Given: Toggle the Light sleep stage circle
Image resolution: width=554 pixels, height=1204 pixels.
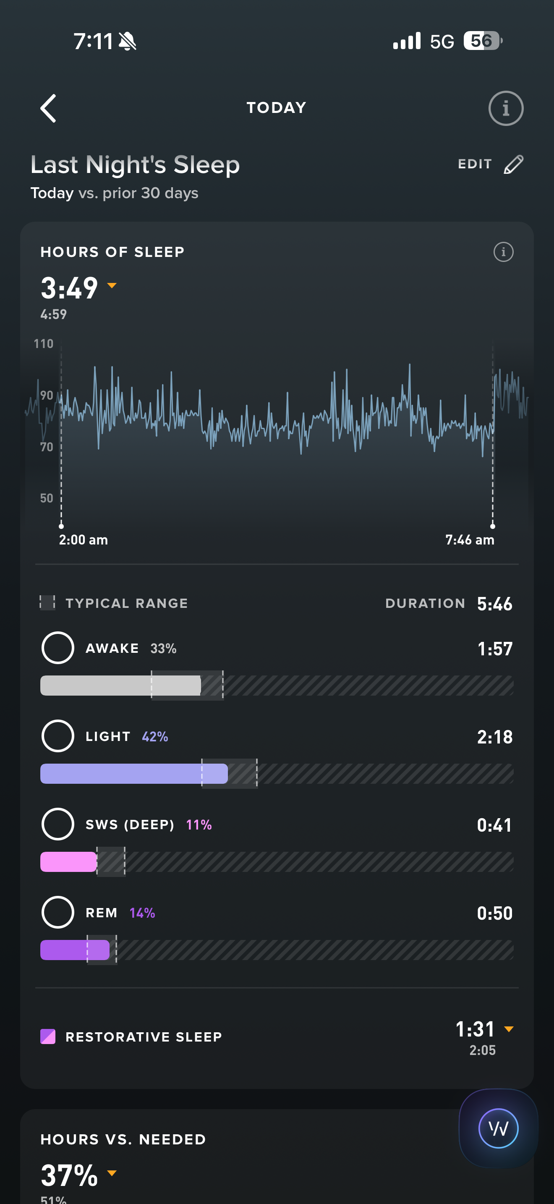Looking at the screenshot, I should coord(58,736).
